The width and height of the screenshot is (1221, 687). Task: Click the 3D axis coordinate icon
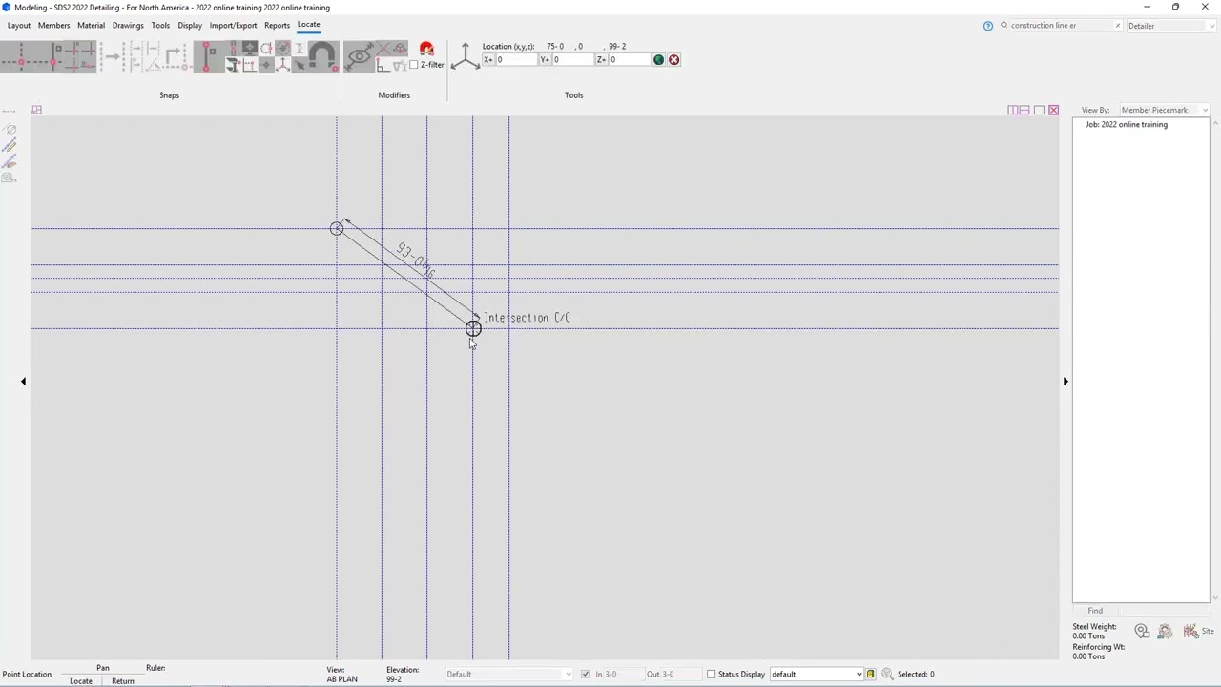(x=465, y=56)
